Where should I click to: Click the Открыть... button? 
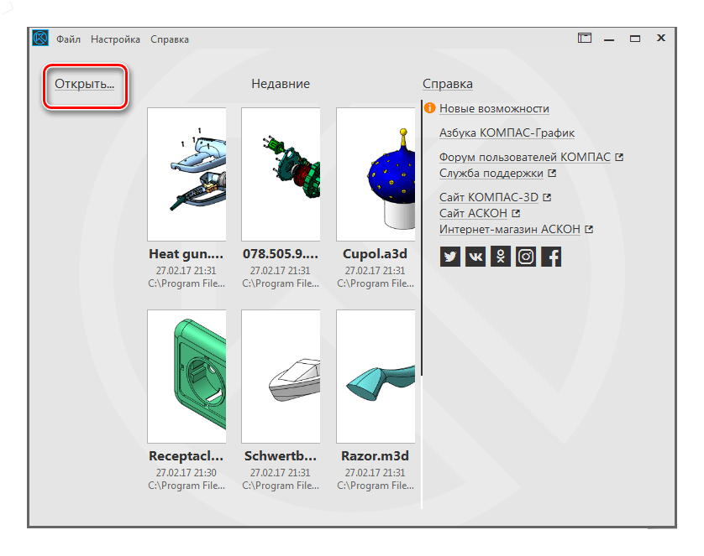pyautogui.click(x=85, y=84)
